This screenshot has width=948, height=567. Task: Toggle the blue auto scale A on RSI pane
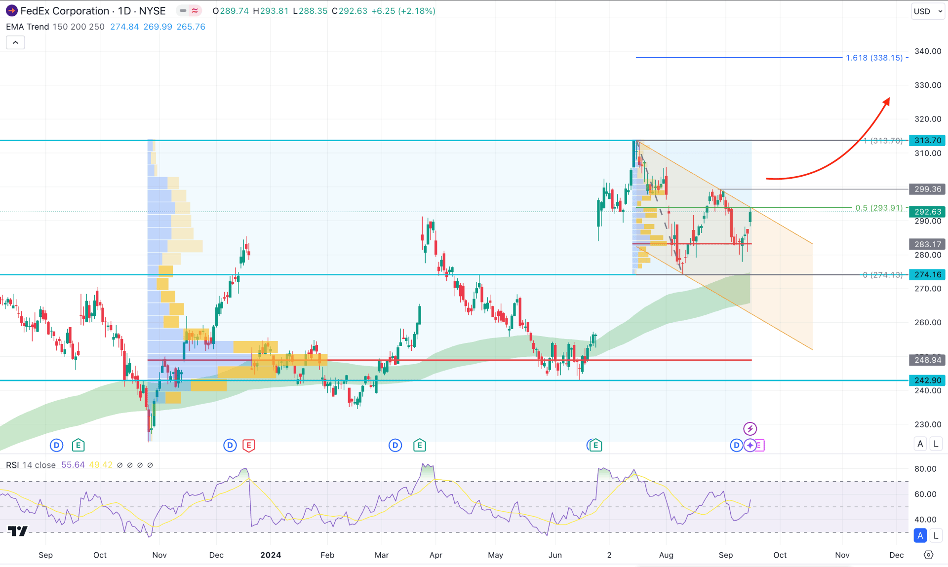pyautogui.click(x=920, y=535)
